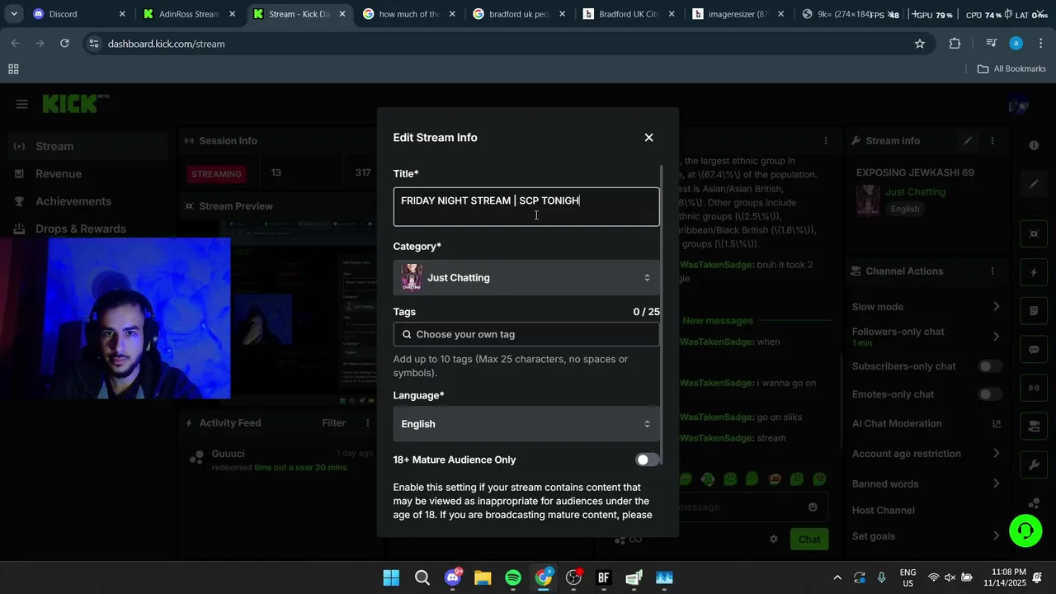Image resolution: width=1056 pixels, height=594 pixels.
Task: Switch to the AdinRoss Stream tab
Action: (x=189, y=14)
